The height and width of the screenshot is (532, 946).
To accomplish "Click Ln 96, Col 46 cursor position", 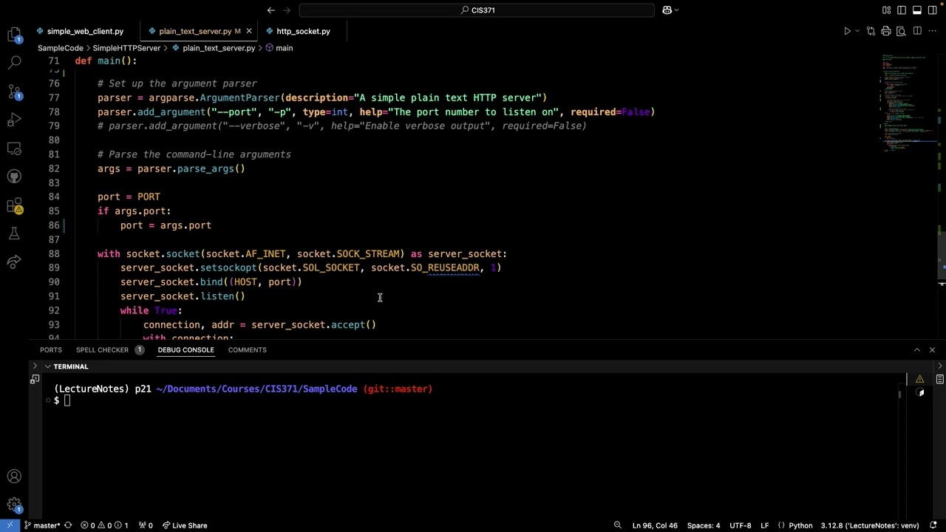I will tap(655, 525).
